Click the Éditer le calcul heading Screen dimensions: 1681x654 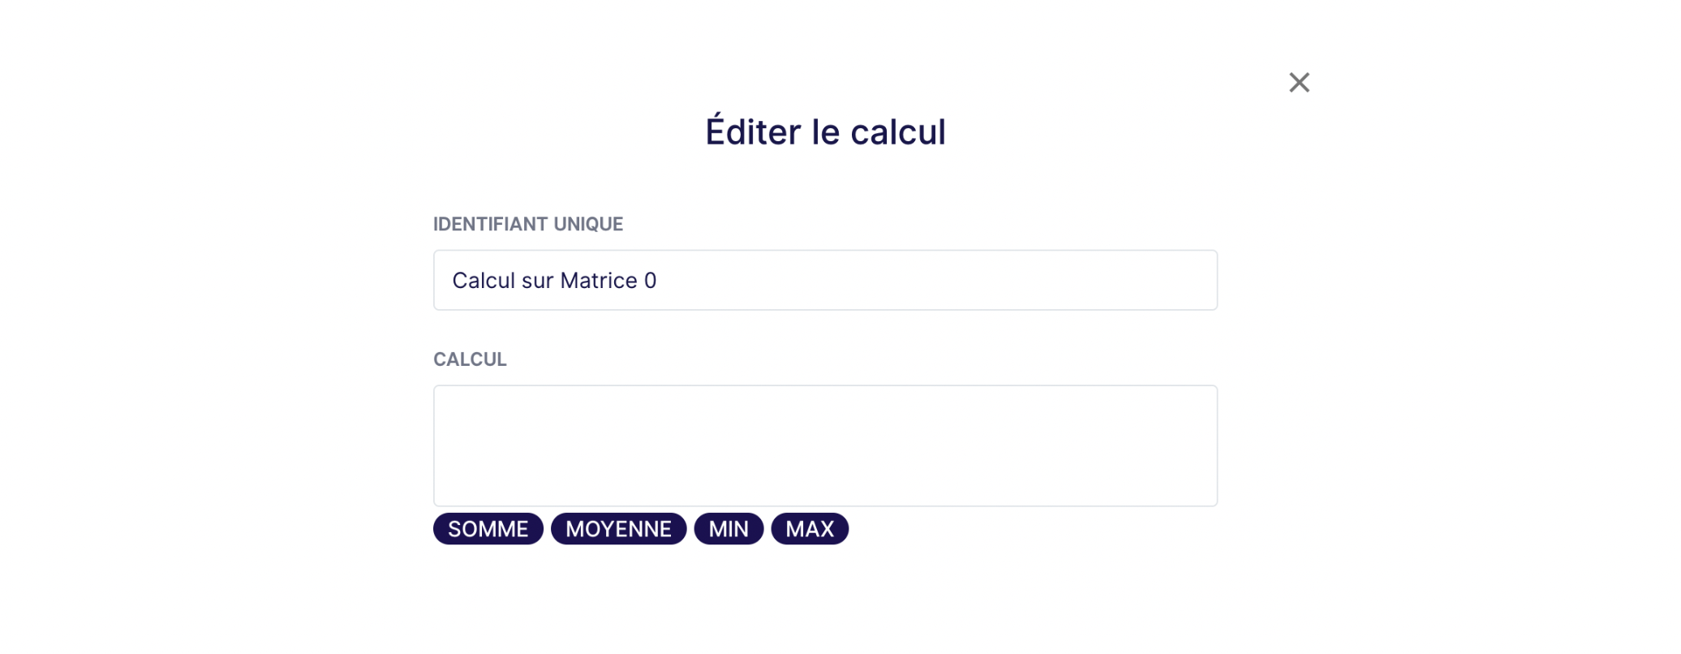(x=825, y=131)
